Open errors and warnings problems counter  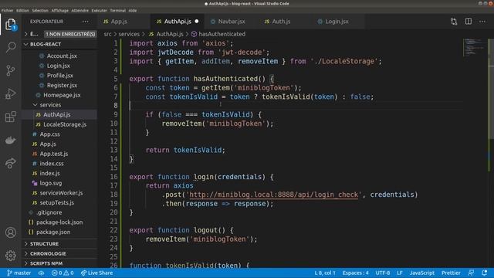[63, 273]
